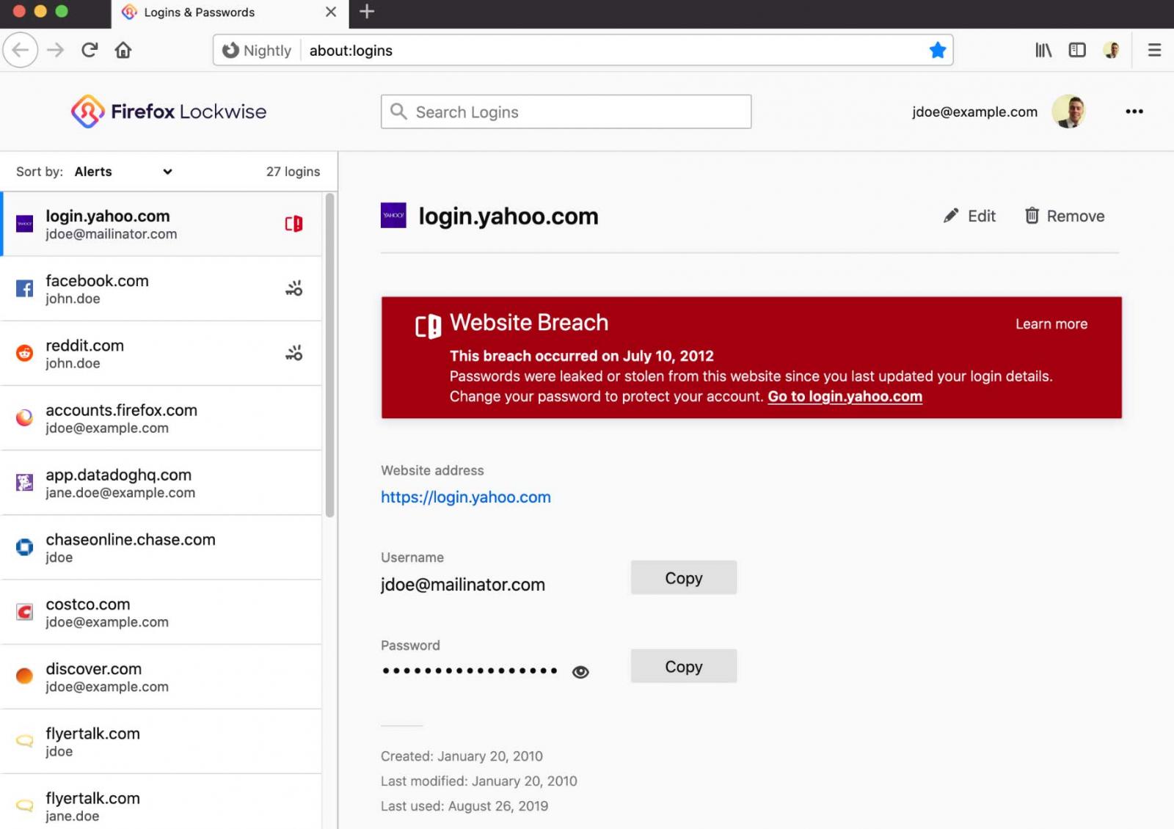This screenshot has width=1174, height=829.
Task: Open the Firefox account toolbar avatar
Action: [1111, 50]
